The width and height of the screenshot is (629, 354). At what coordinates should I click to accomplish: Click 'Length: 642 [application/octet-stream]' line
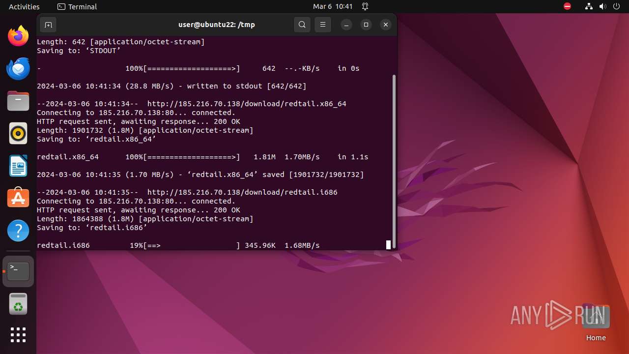click(x=121, y=42)
